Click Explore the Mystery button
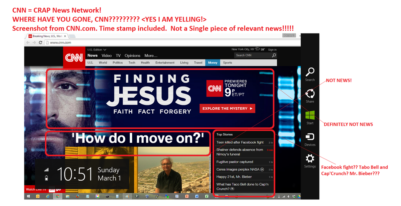 (227, 108)
